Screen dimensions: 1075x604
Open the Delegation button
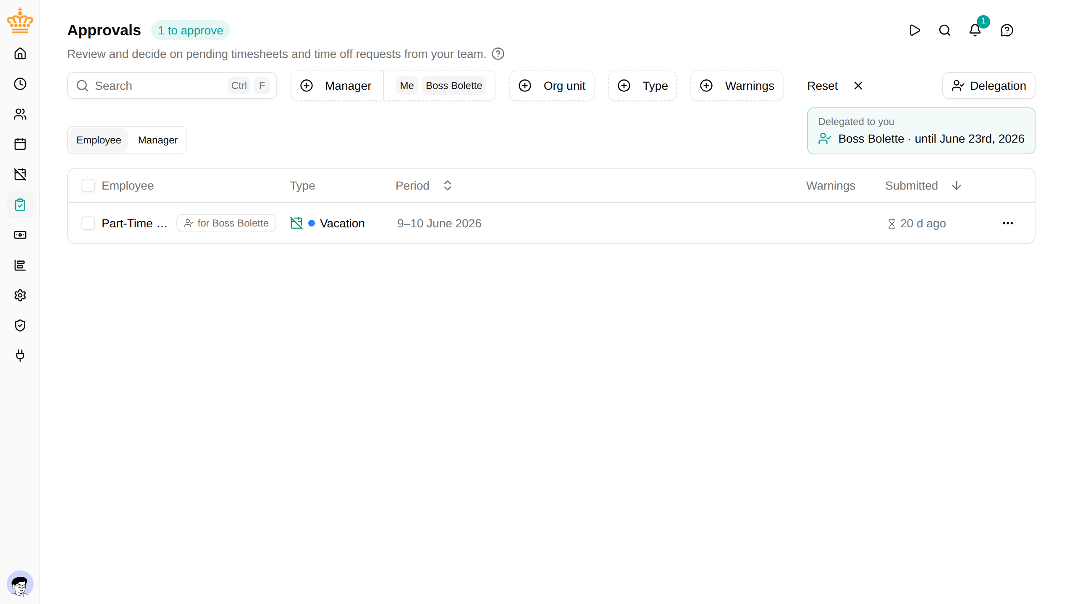[x=989, y=86]
